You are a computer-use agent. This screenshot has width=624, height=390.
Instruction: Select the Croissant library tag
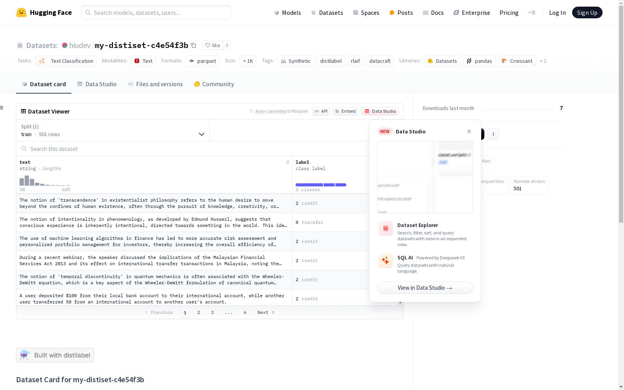click(517, 61)
